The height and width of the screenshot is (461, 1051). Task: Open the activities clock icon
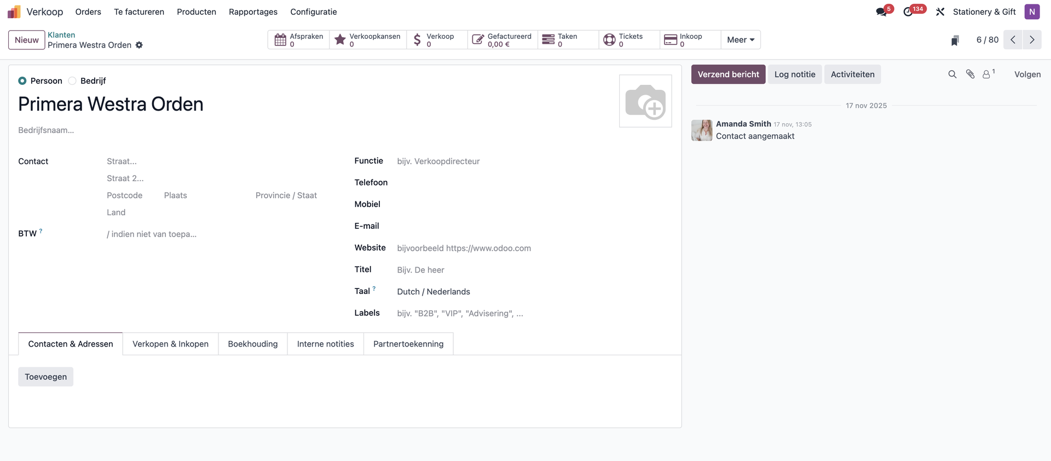(908, 12)
